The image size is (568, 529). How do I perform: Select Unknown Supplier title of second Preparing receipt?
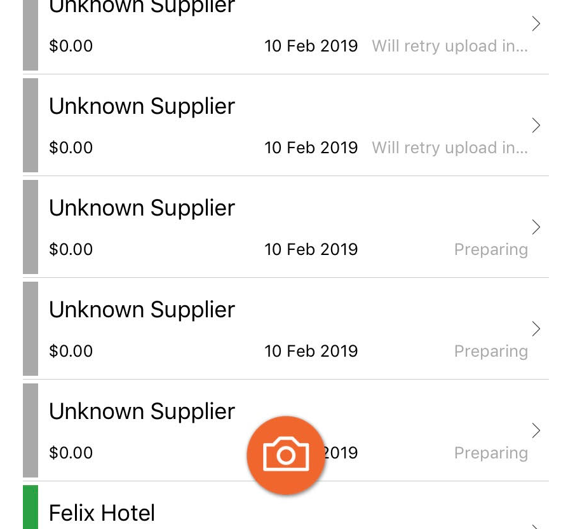pyautogui.click(x=142, y=310)
